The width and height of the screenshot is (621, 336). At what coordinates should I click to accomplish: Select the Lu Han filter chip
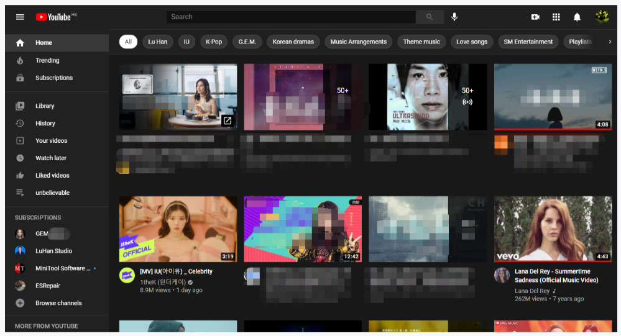158,42
